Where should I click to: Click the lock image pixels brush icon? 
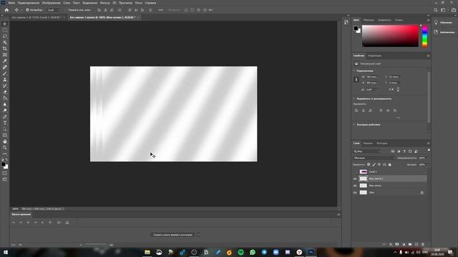coord(374,164)
